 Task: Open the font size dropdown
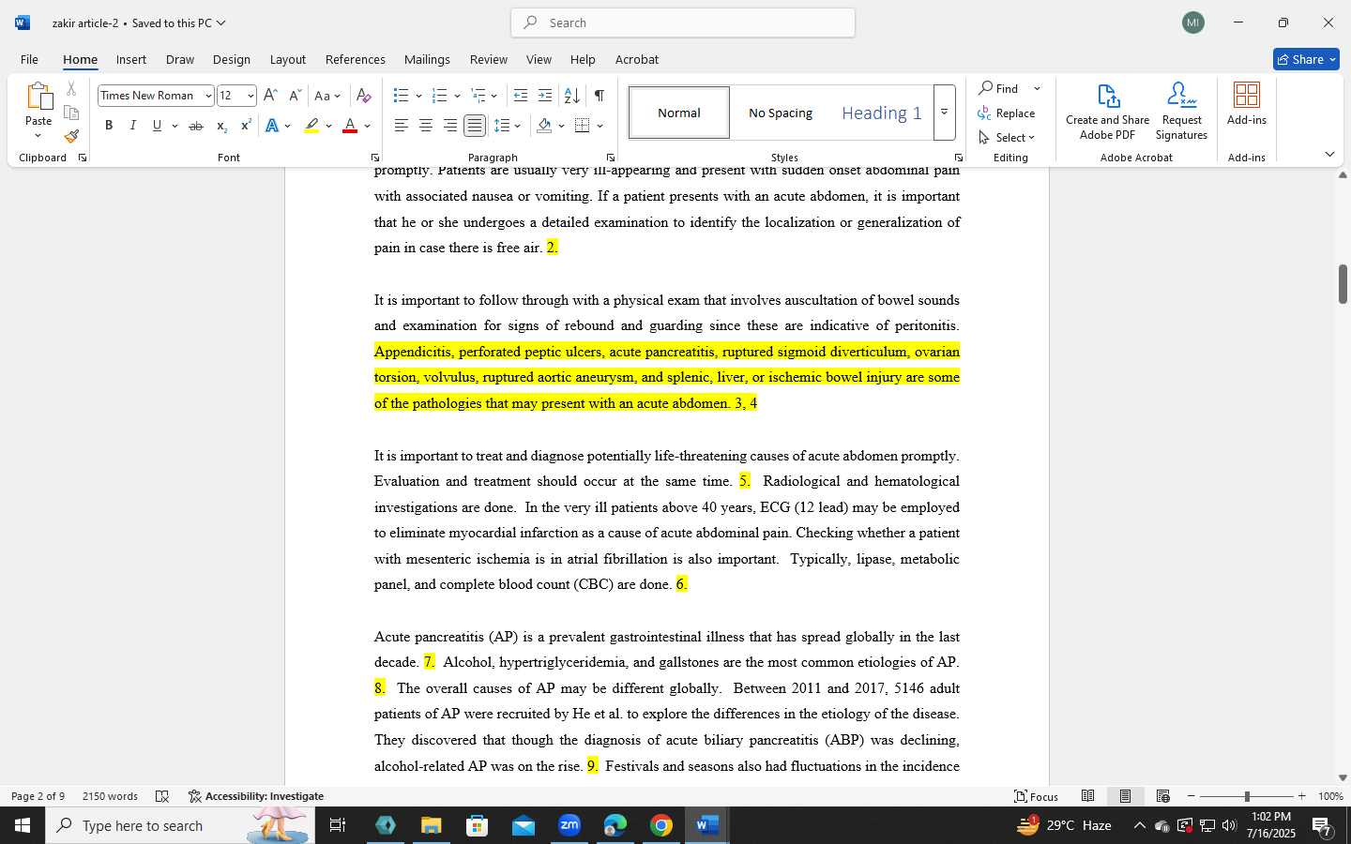tap(250, 96)
